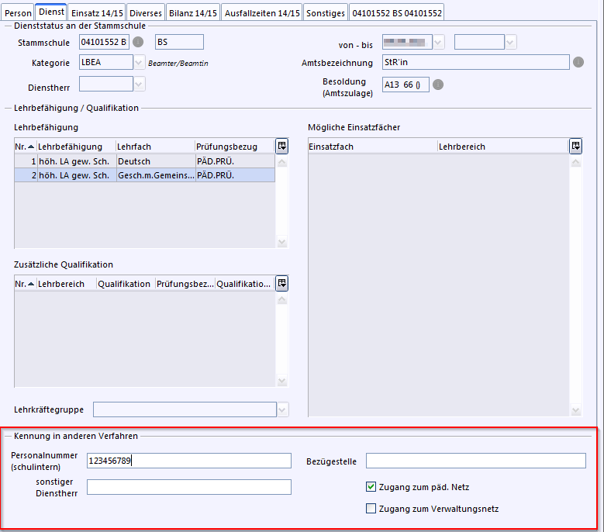604x532 pixels.
Task: Click info icon next to Besoldung field
Action: (438, 85)
